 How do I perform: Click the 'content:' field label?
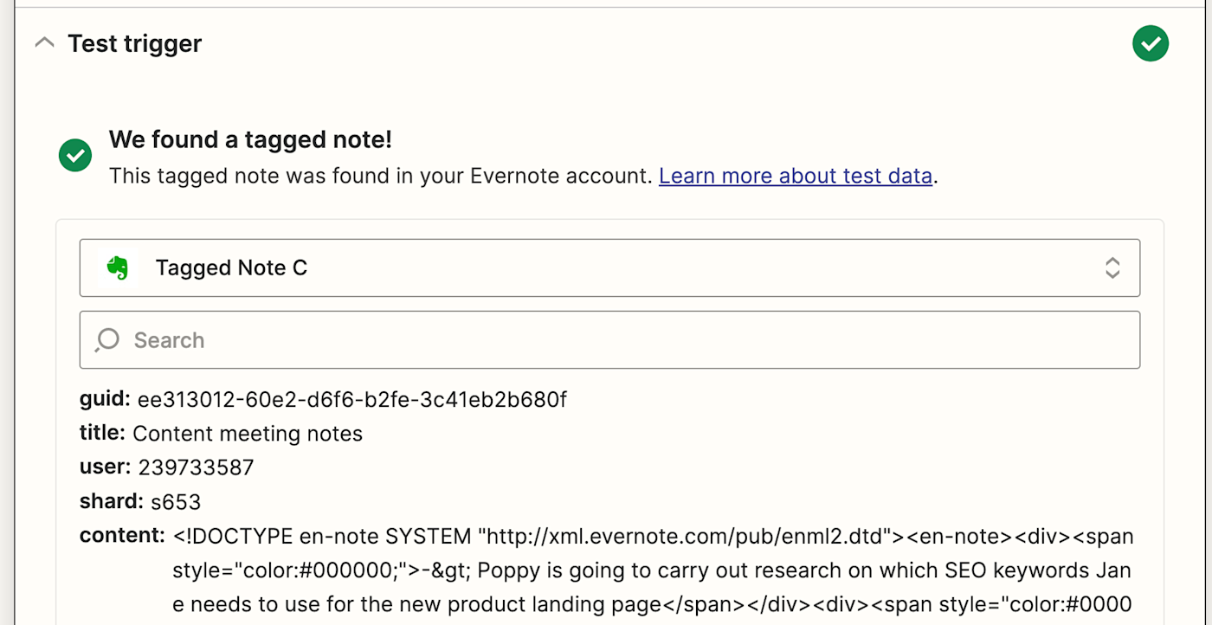click(x=121, y=536)
